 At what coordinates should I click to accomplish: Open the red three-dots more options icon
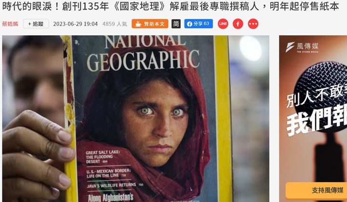pyautogui.click(x=253, y=24)
